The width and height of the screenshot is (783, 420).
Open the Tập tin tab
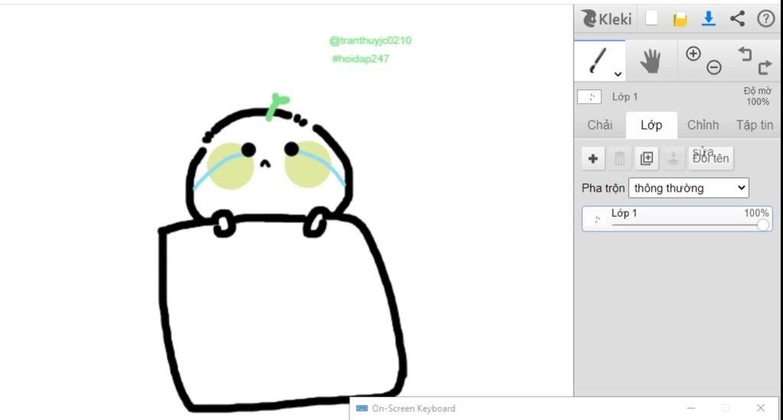[755, 125]
